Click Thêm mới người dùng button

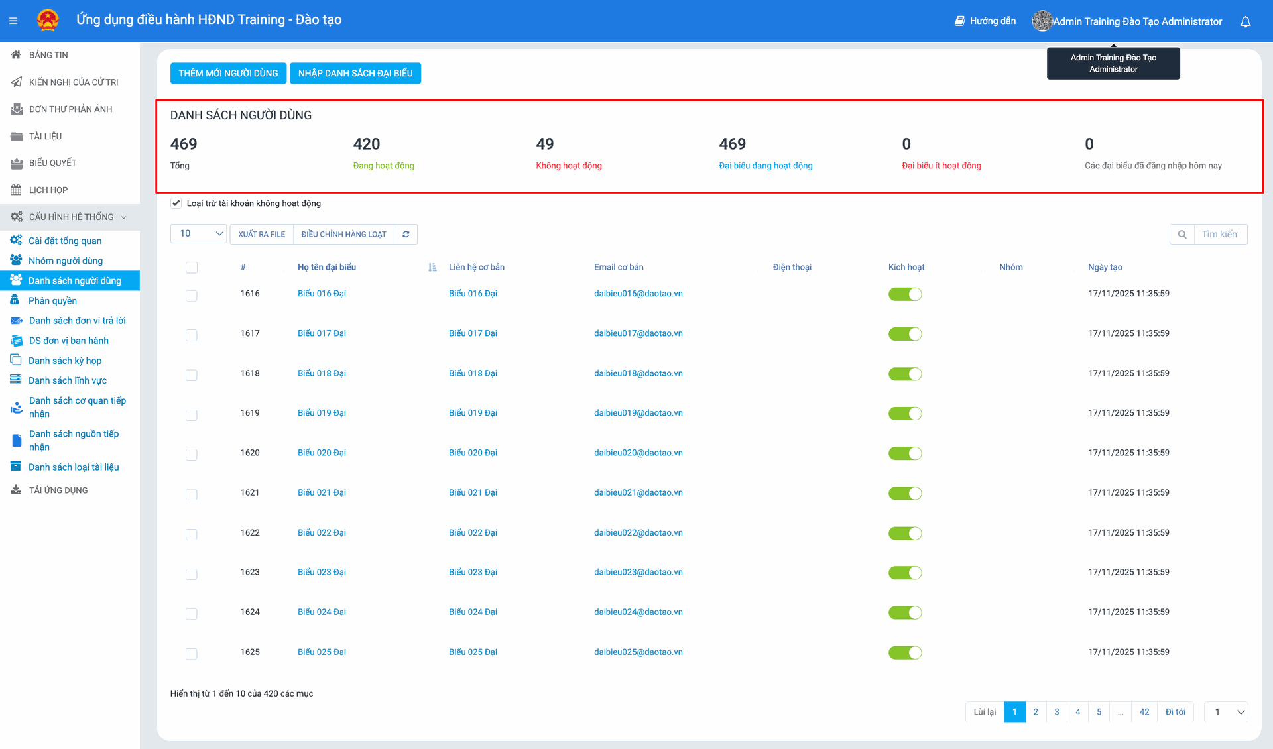pos(228,73)
